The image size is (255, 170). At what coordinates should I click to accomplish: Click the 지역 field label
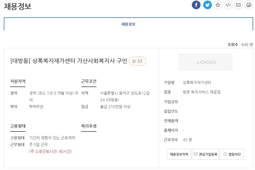[x=85, y=93]
